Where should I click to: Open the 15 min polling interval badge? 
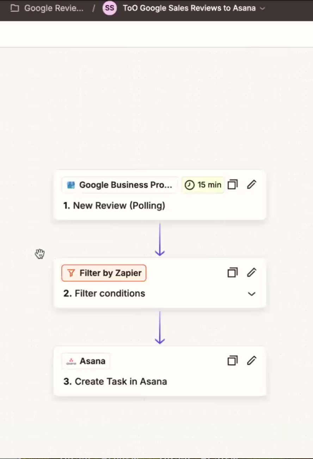click(x=203, y=185)
